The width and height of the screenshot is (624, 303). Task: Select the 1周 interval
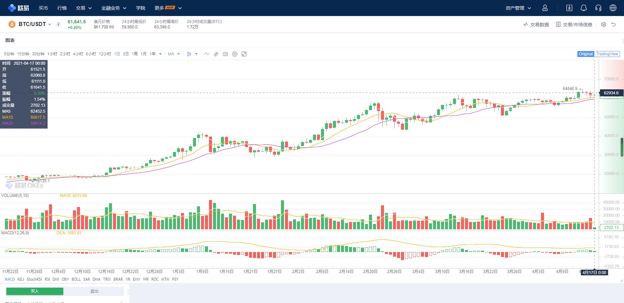[135, 54]
